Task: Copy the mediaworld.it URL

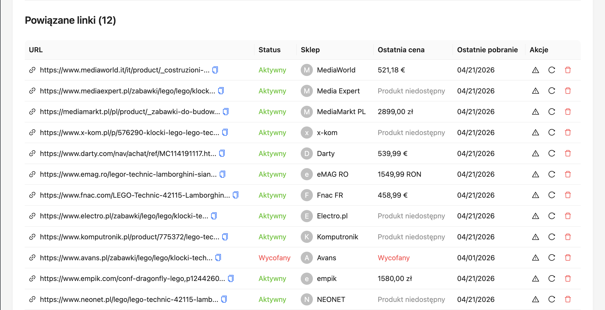Action: (x=215, y=70)
